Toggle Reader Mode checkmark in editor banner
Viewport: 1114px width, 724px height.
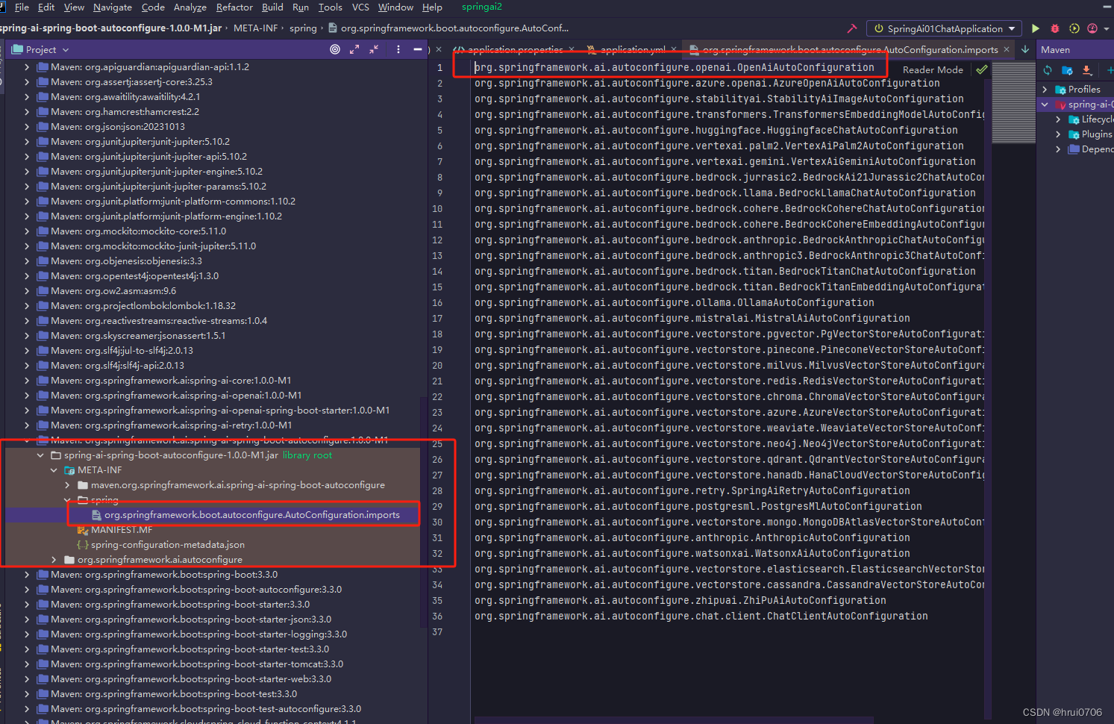pyautogui.click(x=981, y=69)
